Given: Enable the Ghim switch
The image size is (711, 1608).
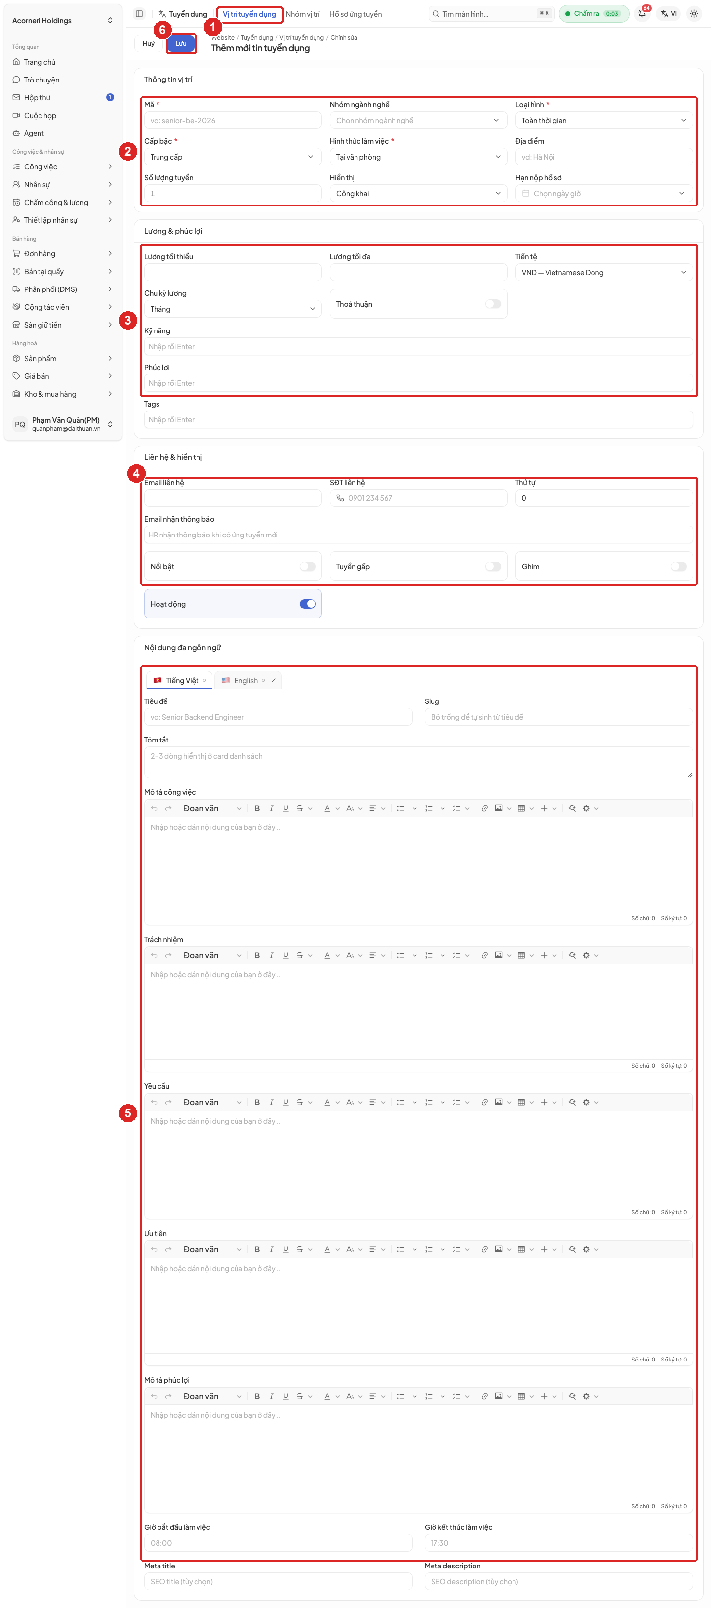Looking at the screenshot, I should coord(678,567).
